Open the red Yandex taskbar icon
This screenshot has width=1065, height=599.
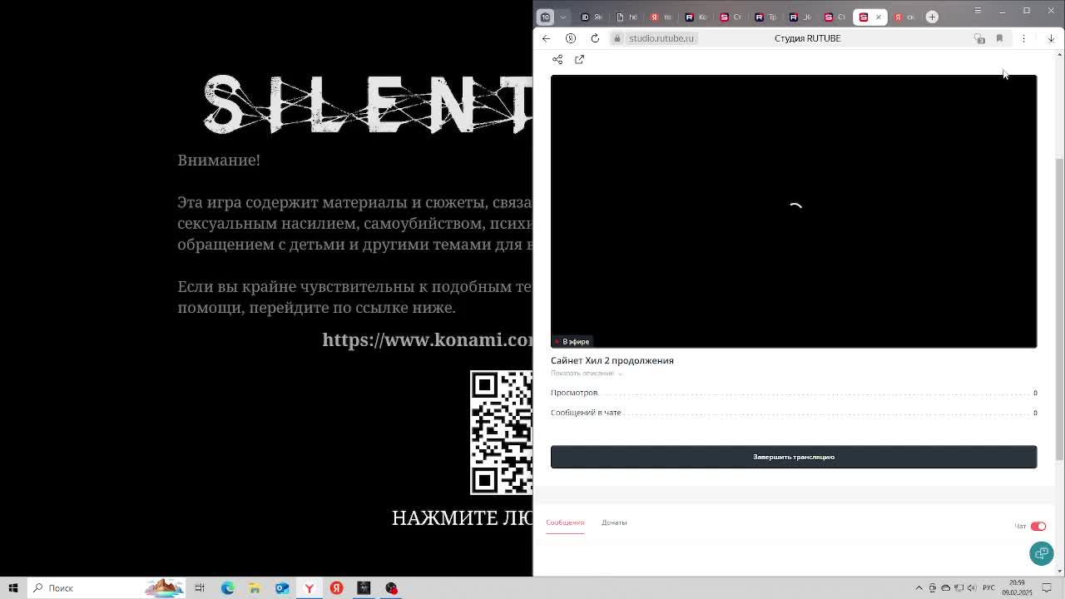pyautogui.click(x=336, y=588)
